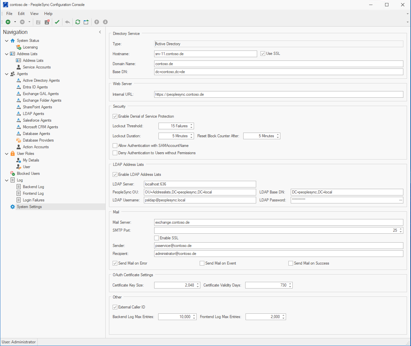Select Action Accounts
This screenshot has width=411, height=346.
(x=36, y=147)
